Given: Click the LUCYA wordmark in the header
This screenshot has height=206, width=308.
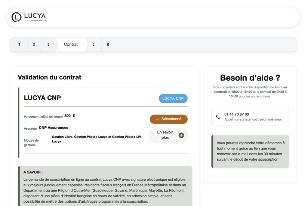Looking at the screenshot, I should point(35,16).
